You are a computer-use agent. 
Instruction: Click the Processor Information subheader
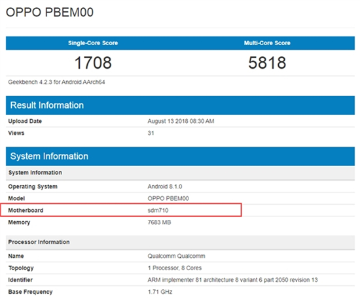180,242
